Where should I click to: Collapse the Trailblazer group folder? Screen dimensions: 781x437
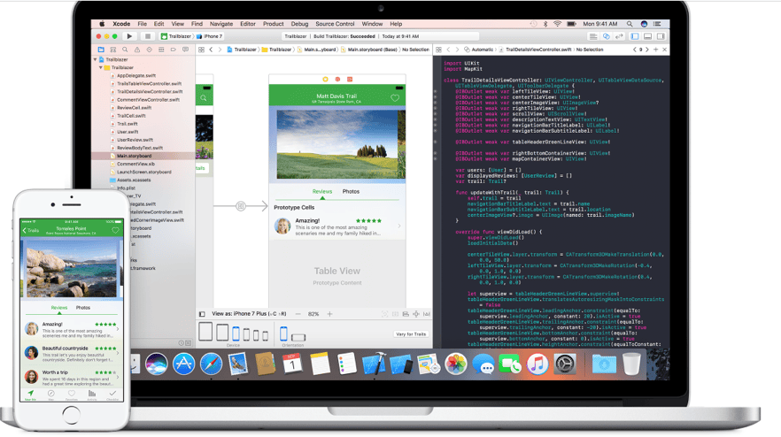tap(101, 67)
